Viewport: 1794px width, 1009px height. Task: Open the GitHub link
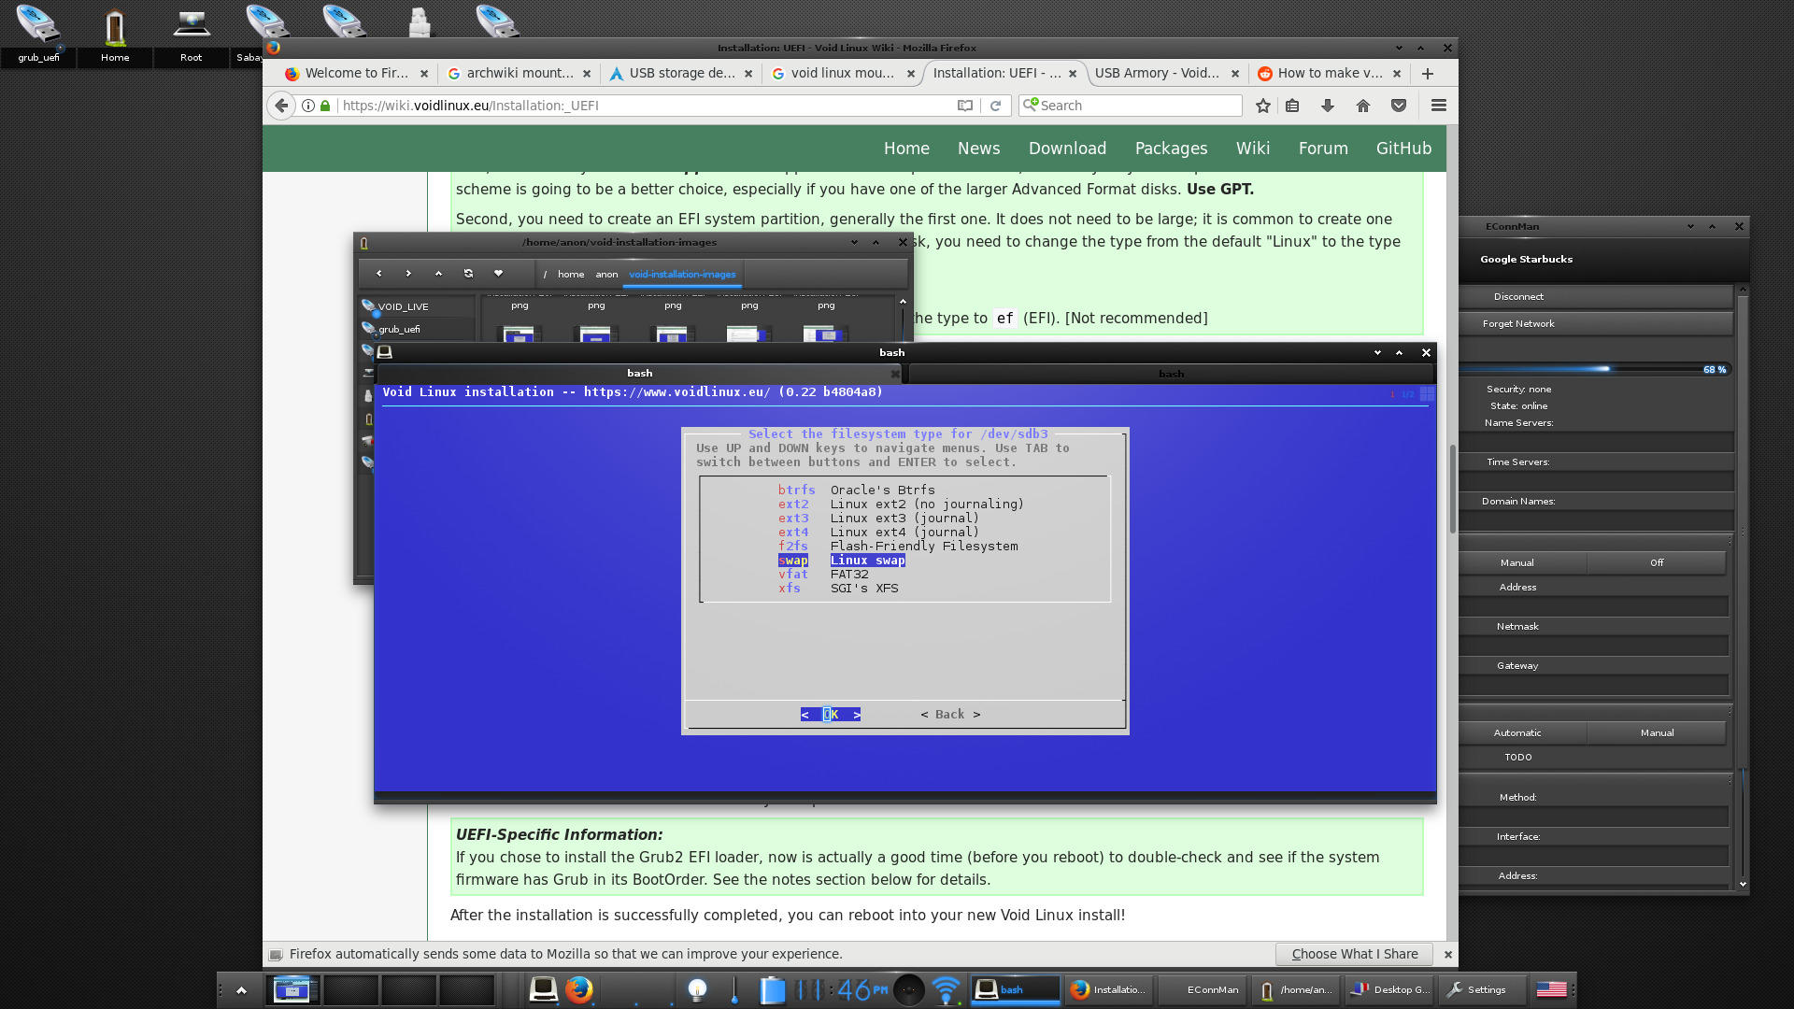coord(1403,149)
